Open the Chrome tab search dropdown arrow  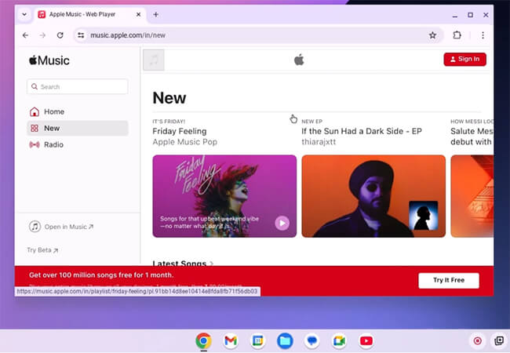24,14
